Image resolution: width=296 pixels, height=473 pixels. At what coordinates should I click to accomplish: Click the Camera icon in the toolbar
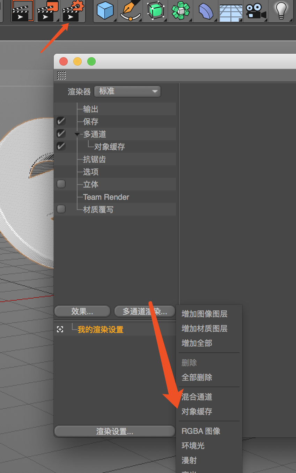(x=255, y=11)
